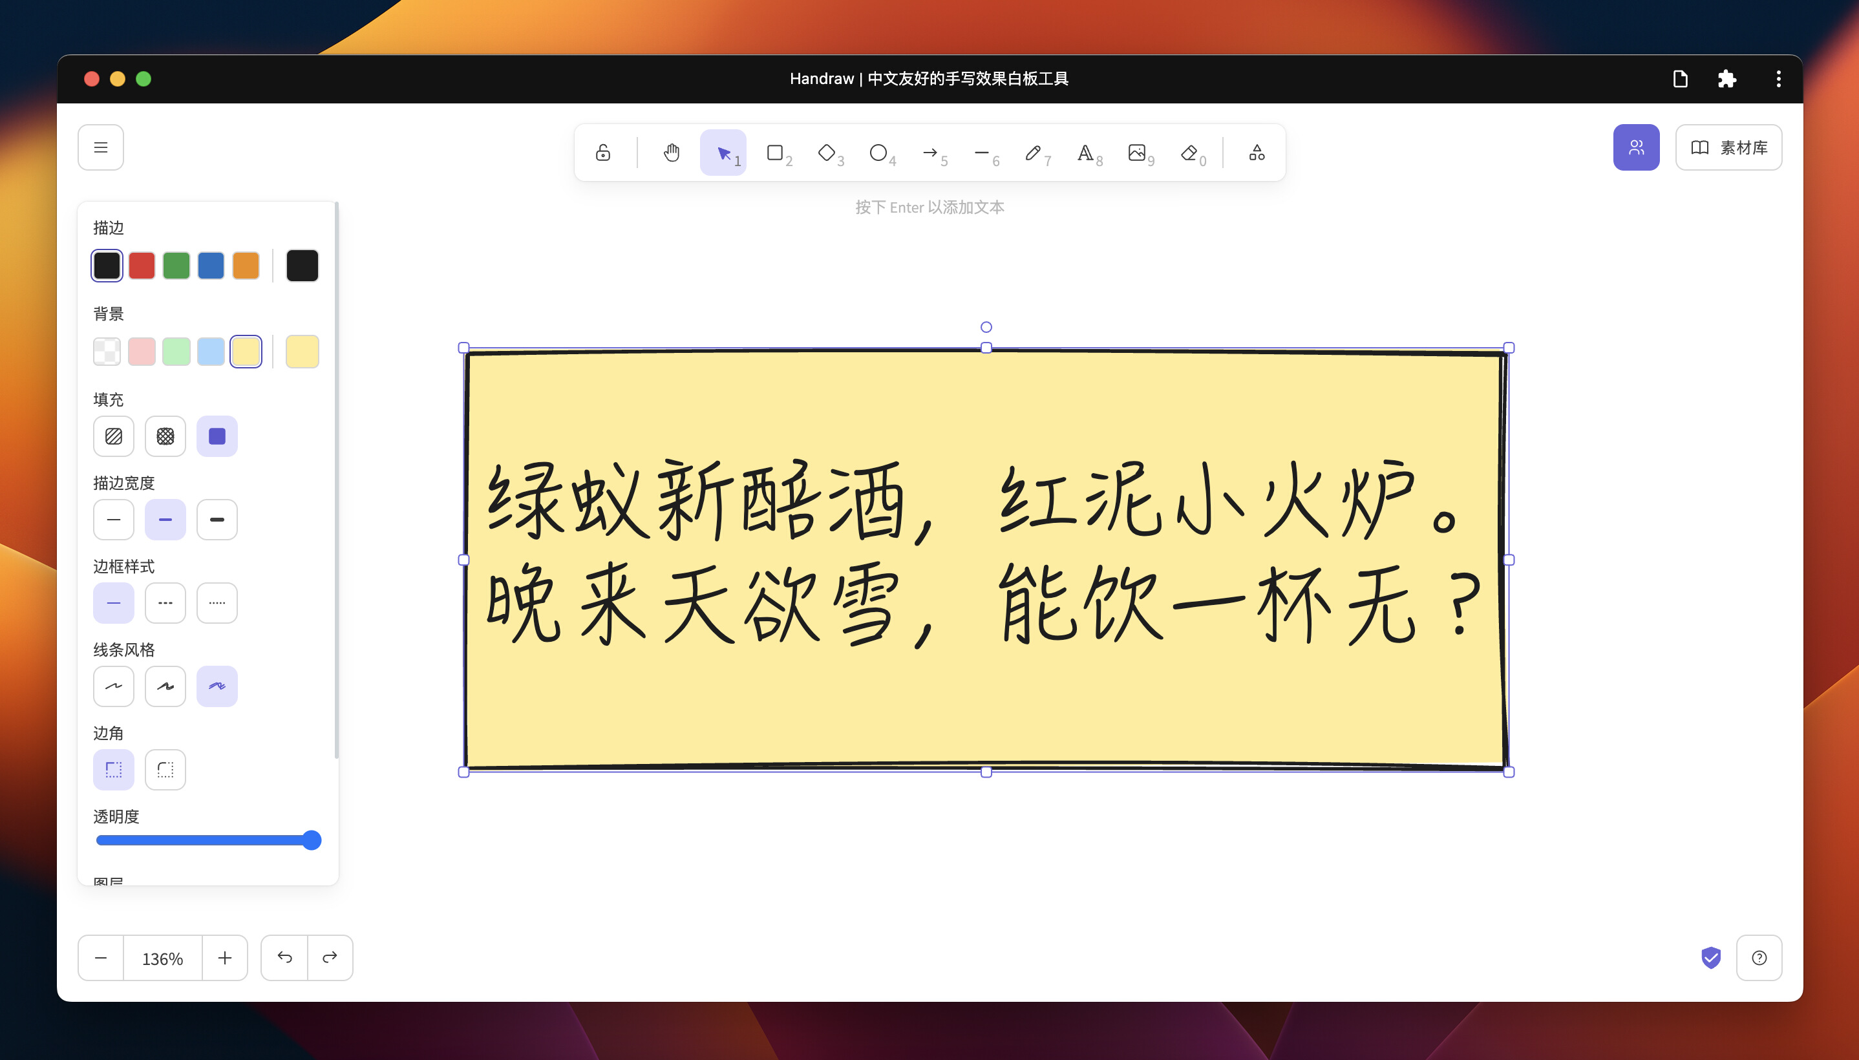Select the Text tool
This screenshot has width=1859, height=1060.
coord(1086,152)
